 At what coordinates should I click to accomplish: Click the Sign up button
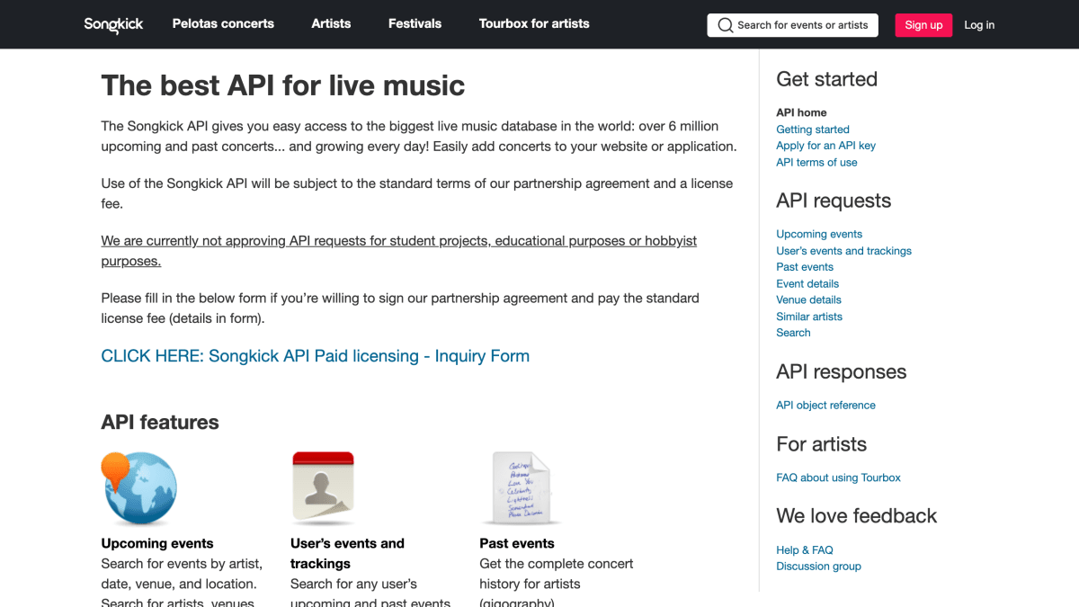(x=923, y=25)
